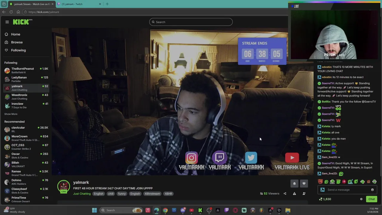382x215 pixels.
Task: Focus the Kick search field
Action: pos(191,22)
